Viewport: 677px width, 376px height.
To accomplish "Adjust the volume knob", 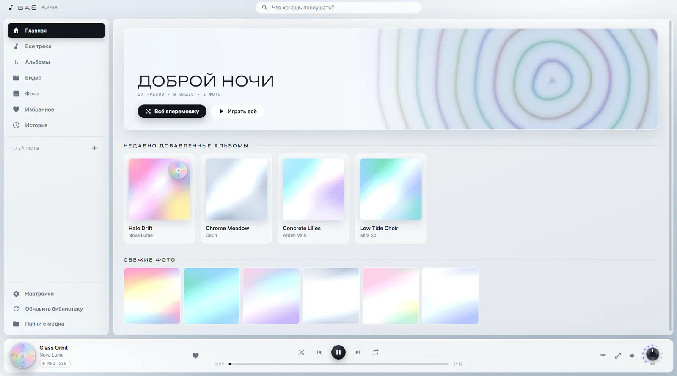I will [652, 354].
